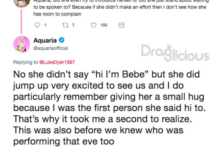The height and width of the screenshot is (148, 223).
Task: Click the reply speech bubble icon
Action: click(37, 25)
